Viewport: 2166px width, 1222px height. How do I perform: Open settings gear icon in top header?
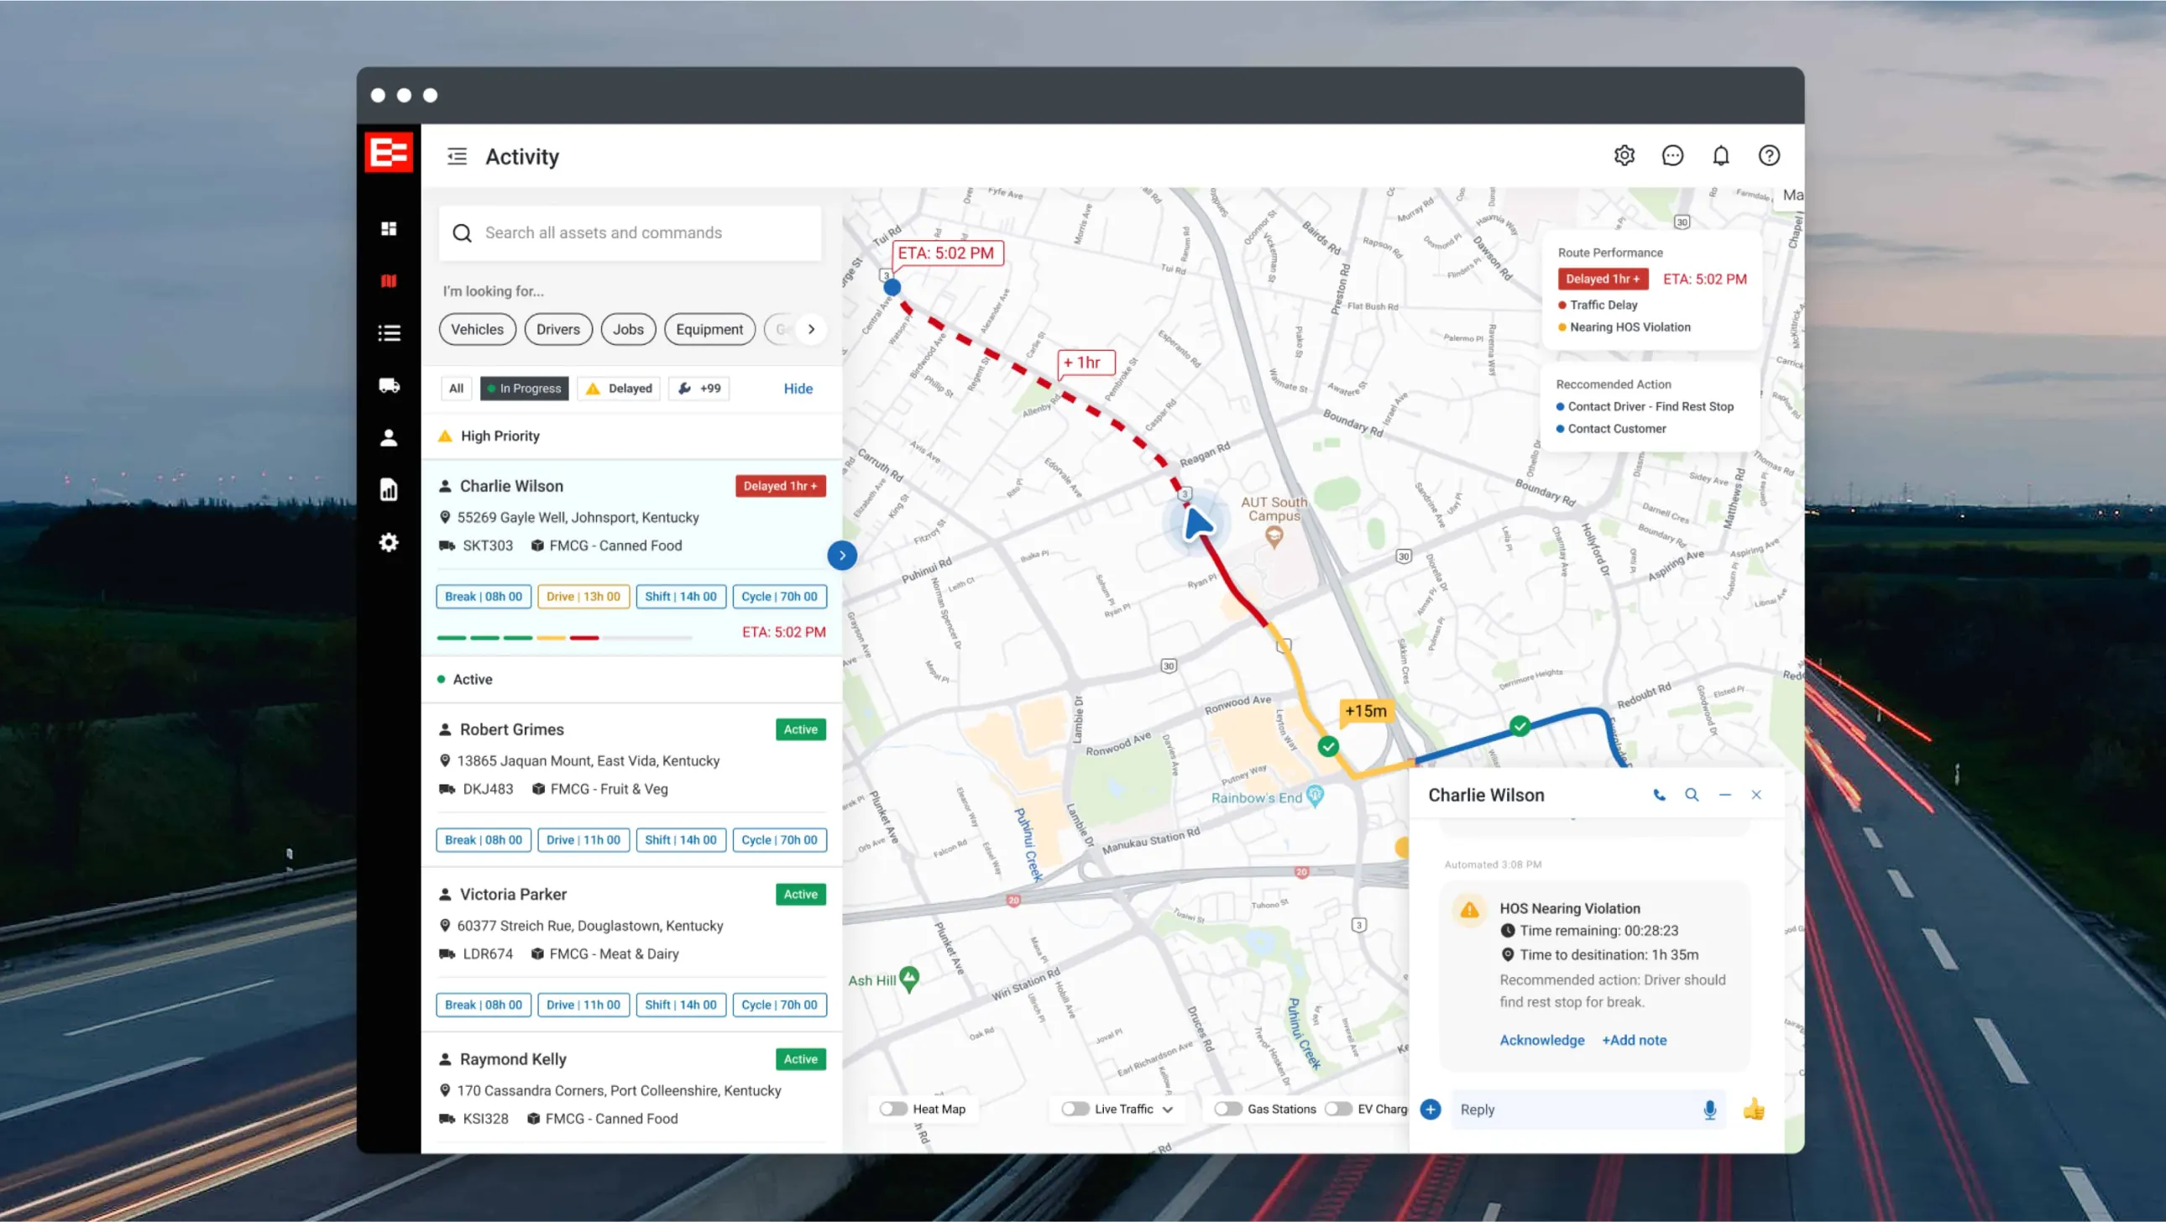(1624, 155)
